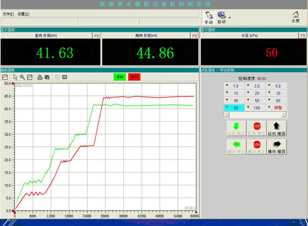308x226 pixels.
Task: Click F0 zero button for vertical load
Action: coord(97,36)
